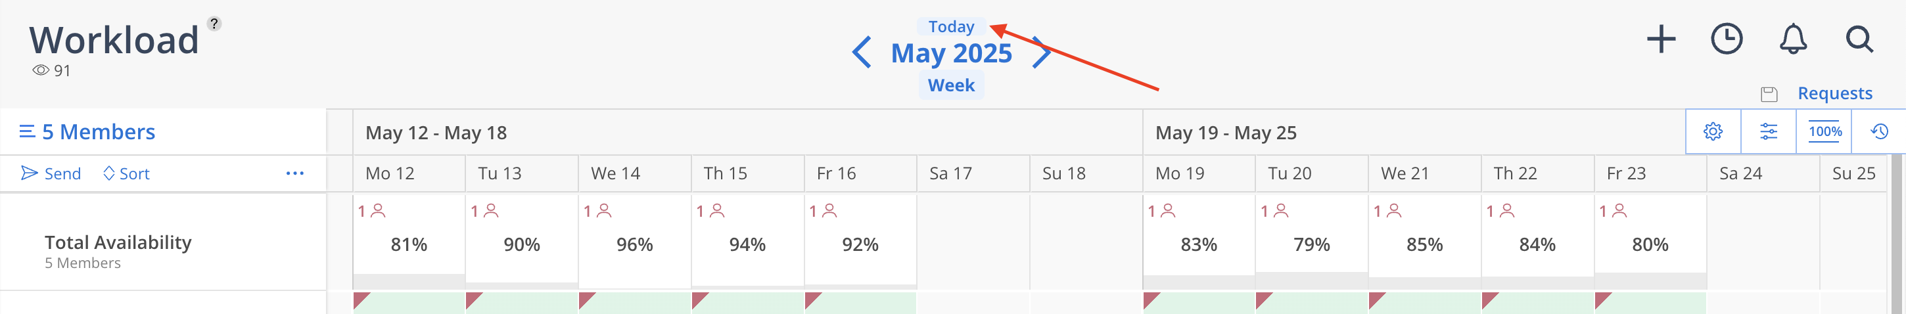
Task: Click the search magnifier icon
Action: (x=1859, y=39)
